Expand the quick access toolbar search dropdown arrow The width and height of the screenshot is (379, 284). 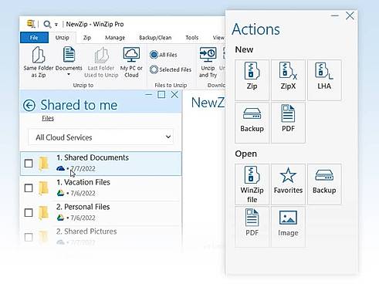56,25
